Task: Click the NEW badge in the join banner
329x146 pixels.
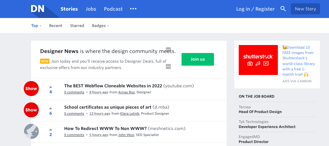Action: coord(45,61)
